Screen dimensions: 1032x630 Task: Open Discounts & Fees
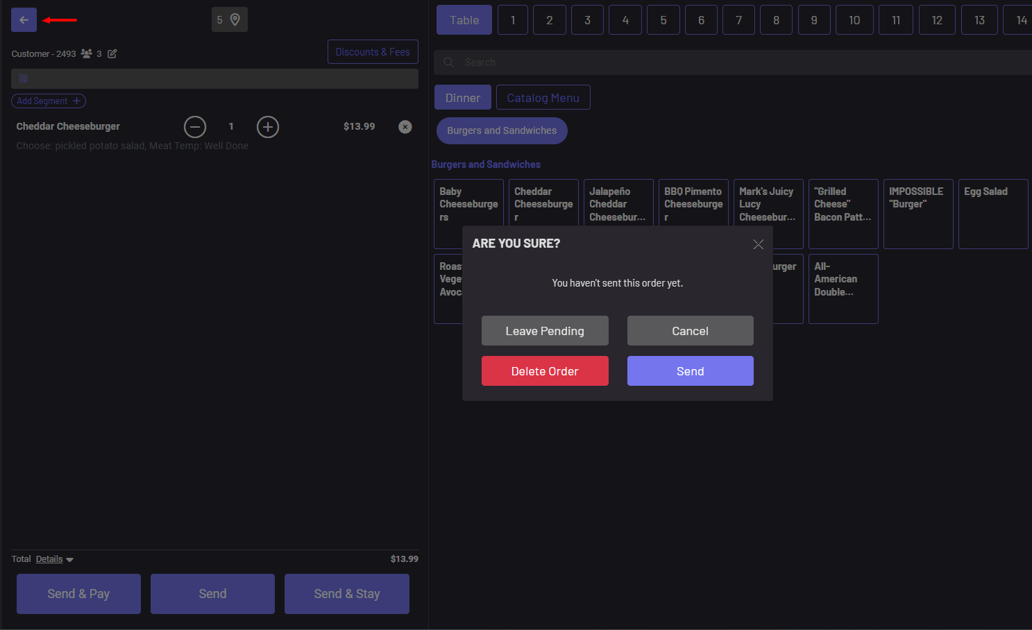373,52
